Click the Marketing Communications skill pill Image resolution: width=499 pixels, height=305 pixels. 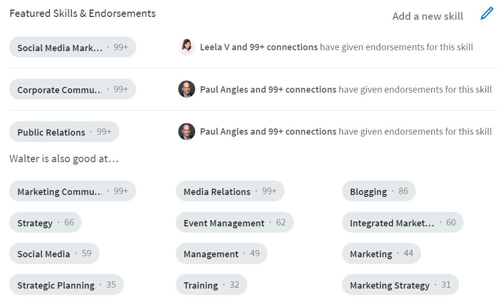tap(72, 191)
